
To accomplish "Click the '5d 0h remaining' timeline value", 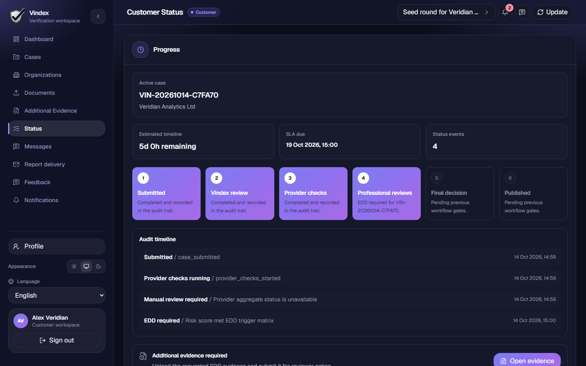I will [x=168, y=146].
